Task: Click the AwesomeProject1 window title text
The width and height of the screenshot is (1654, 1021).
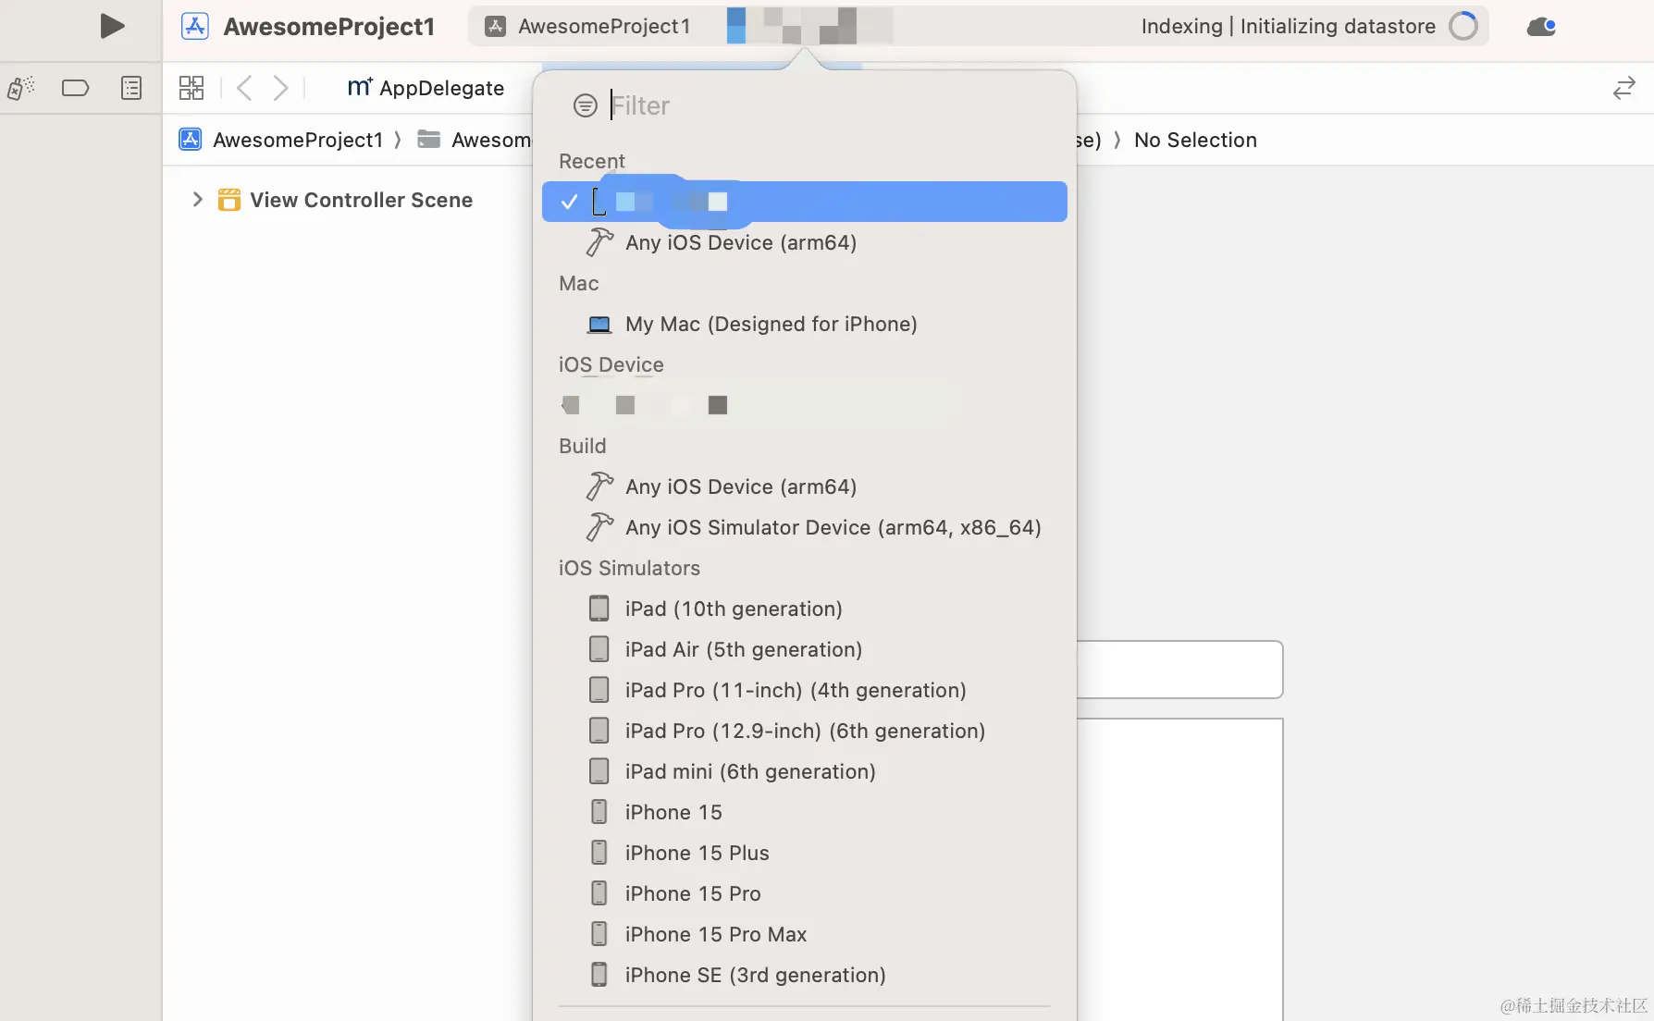Action: [329, 26]
